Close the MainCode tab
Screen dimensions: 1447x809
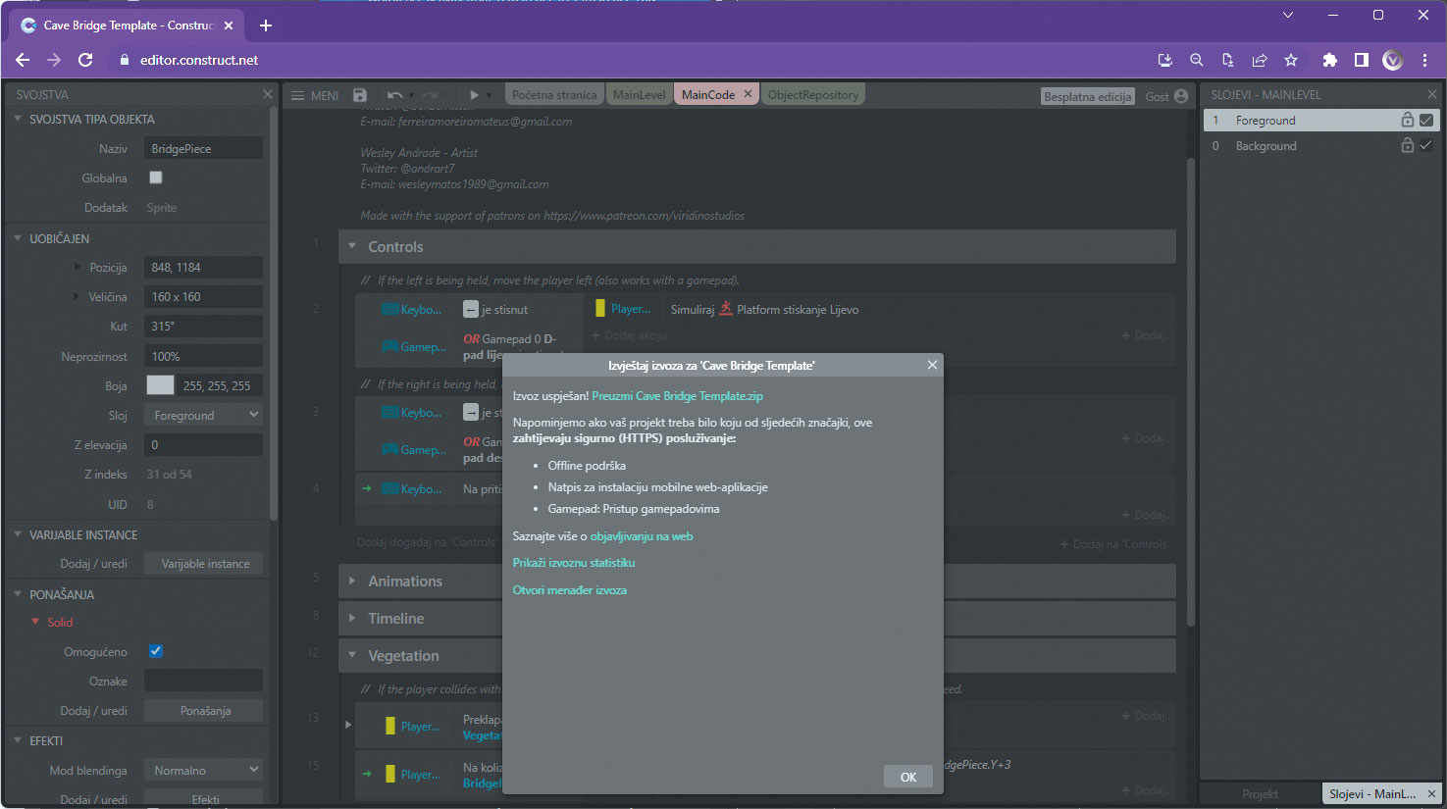click(x=748, y=94)
